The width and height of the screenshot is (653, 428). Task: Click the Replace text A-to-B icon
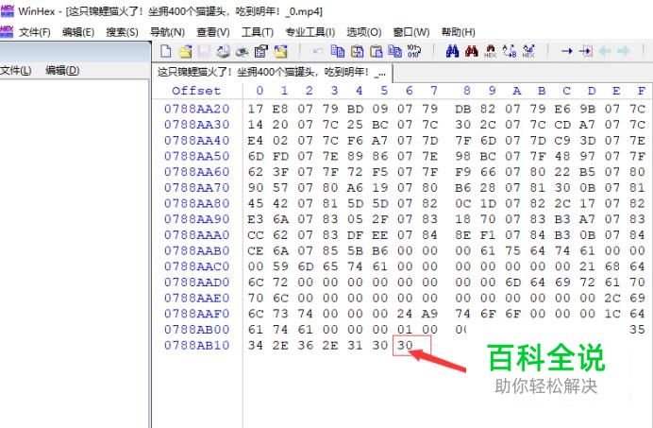tap(510, 51)
